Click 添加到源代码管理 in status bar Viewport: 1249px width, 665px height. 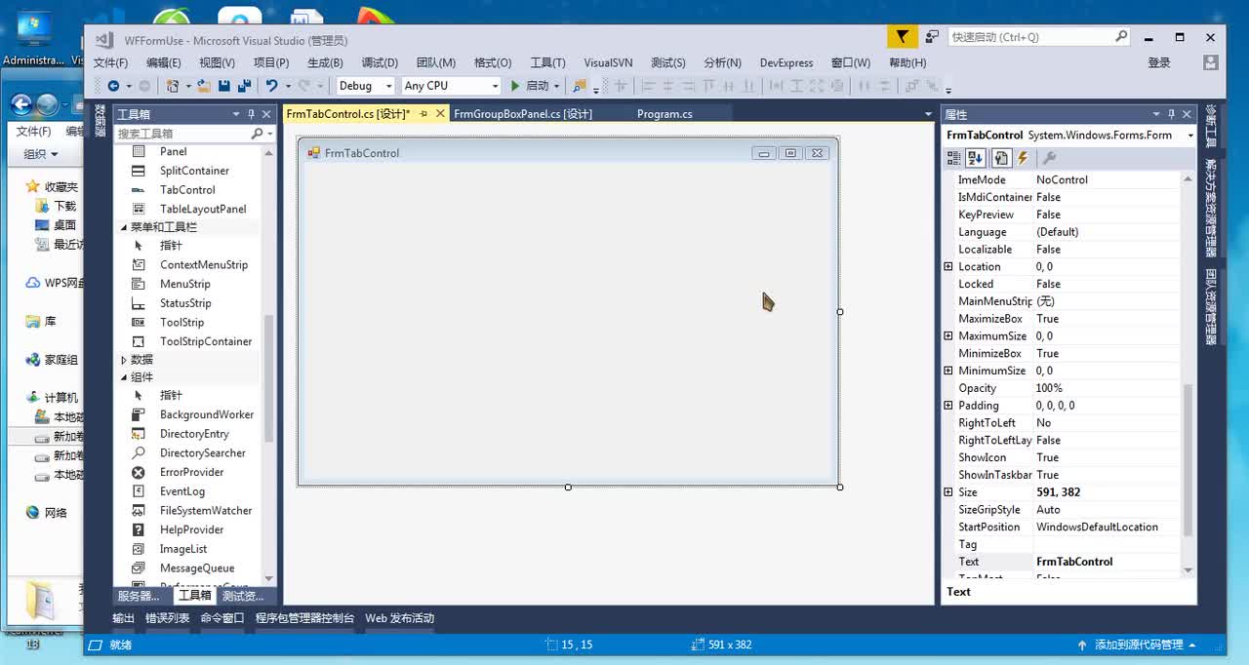click(1139, 645)
